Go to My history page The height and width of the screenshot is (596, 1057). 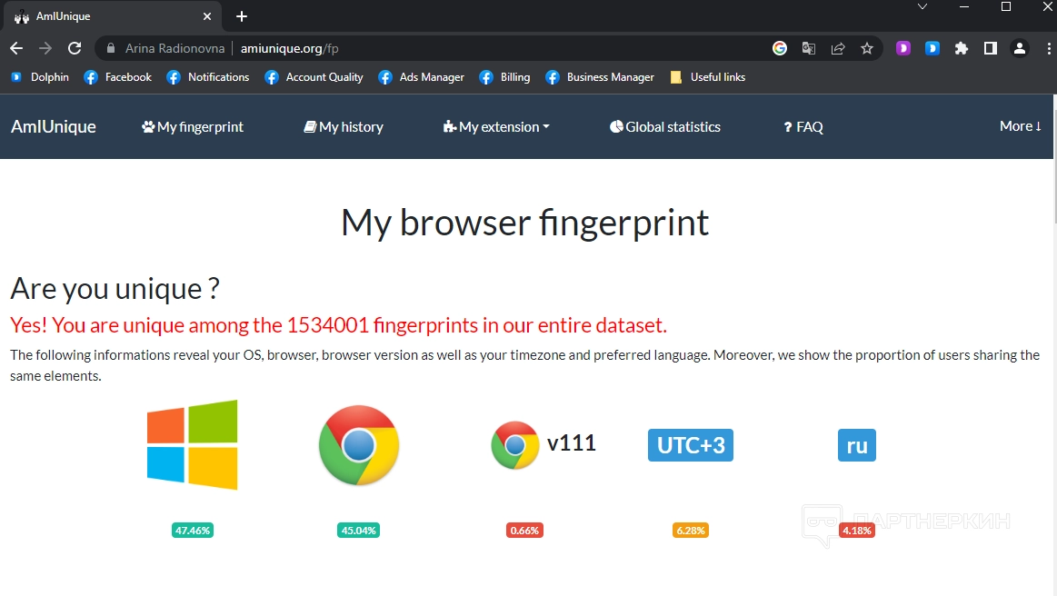344,127
